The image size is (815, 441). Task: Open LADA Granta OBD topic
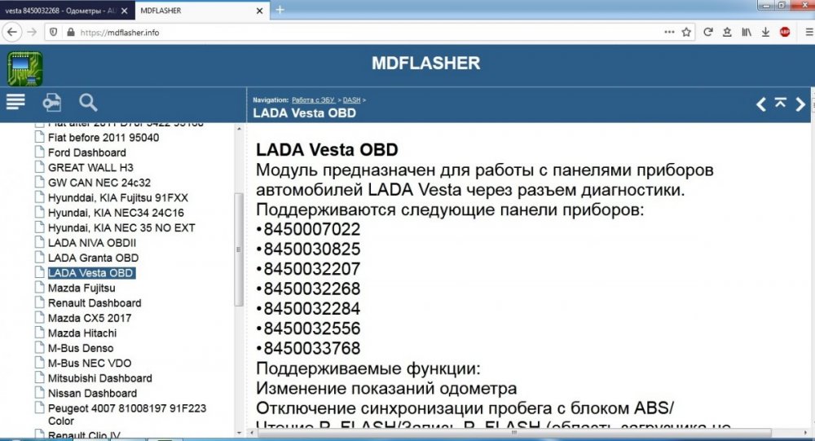93,258
